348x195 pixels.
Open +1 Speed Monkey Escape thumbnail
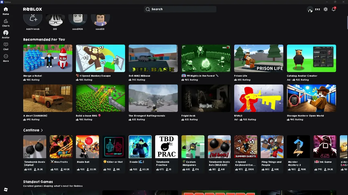click(100, 58)
